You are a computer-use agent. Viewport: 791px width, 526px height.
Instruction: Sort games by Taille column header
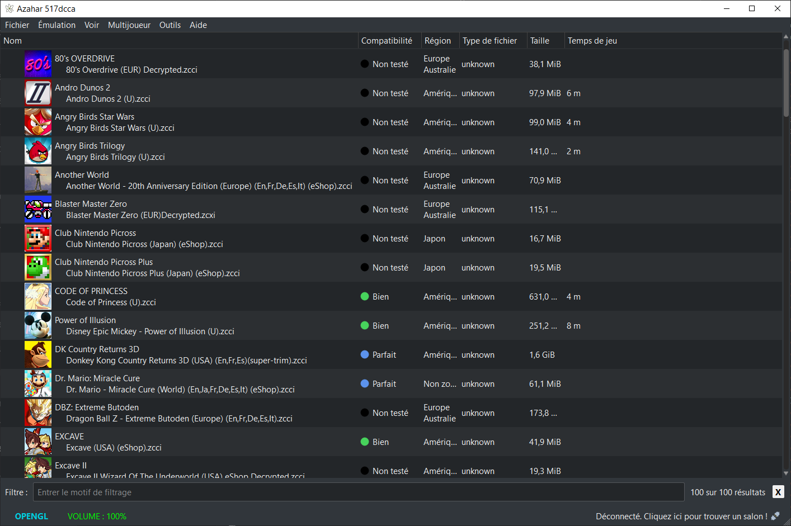pyautogui.click(x=540, y=41)
